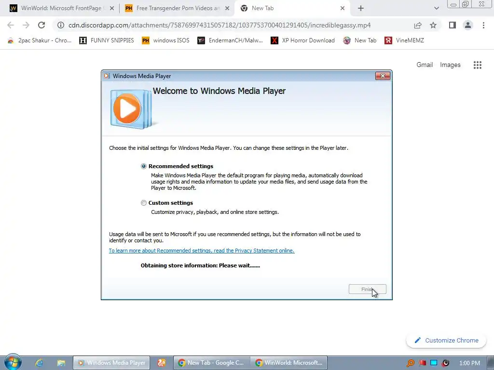Screen dimensions: 494x370
Task: Open the Windows Start orb
Action: pyautogui.click(x=13, y=362)
